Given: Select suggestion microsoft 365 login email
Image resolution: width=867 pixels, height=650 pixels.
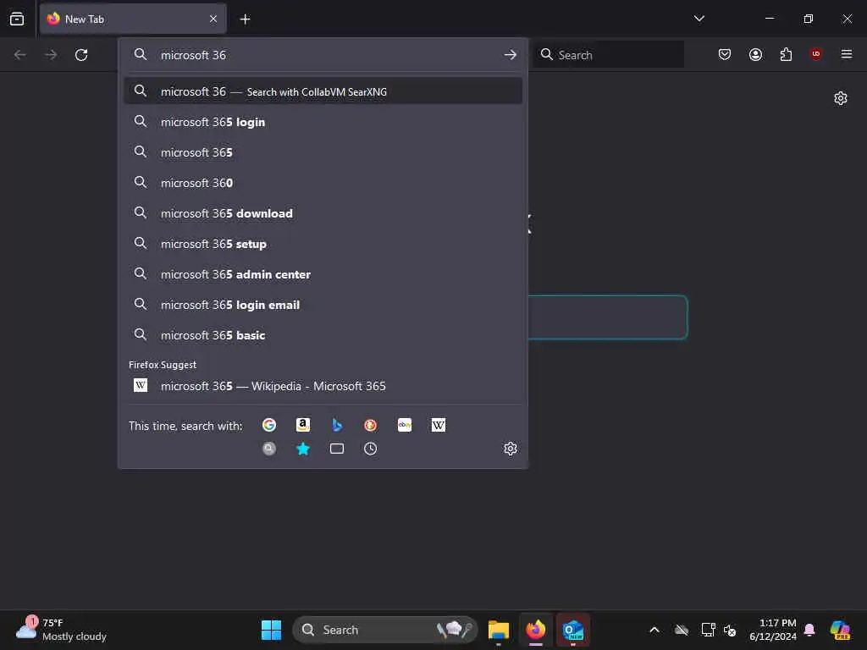Looking at the screenshot, I should 323,305.
